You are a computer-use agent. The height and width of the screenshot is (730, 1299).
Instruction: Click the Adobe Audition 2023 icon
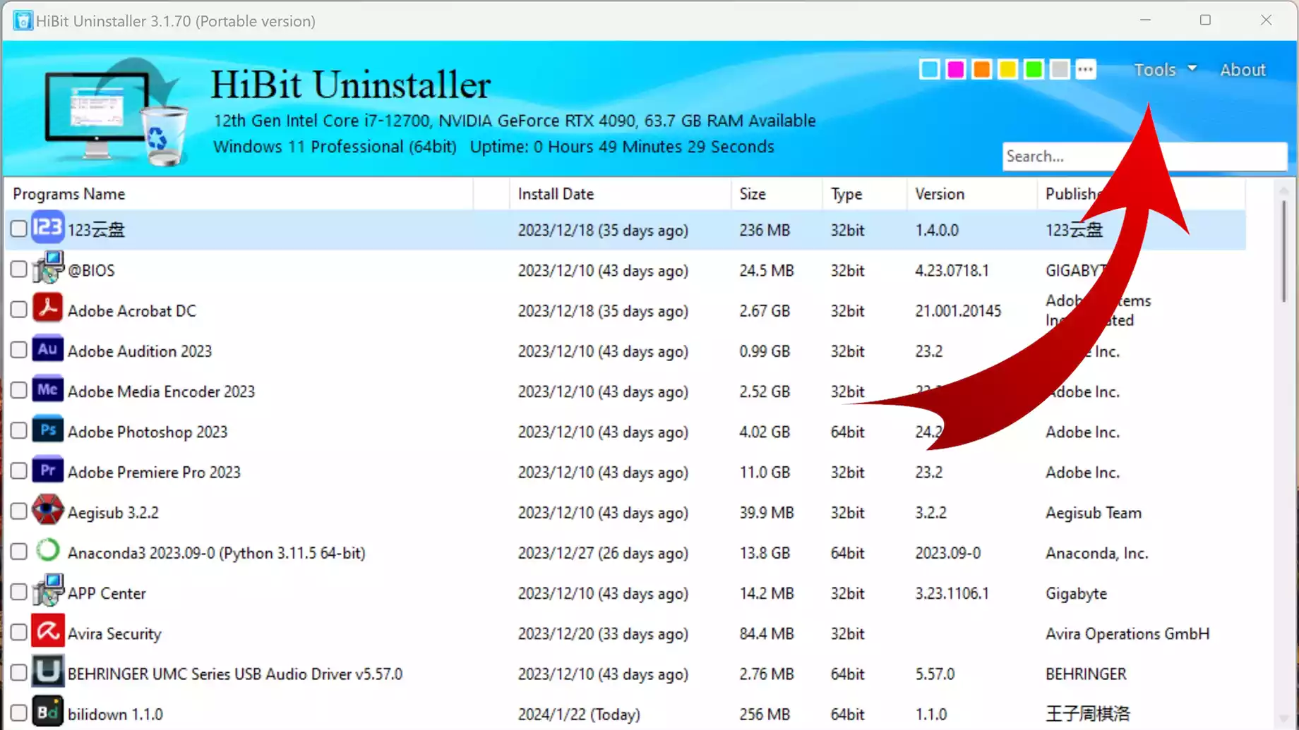47,350
